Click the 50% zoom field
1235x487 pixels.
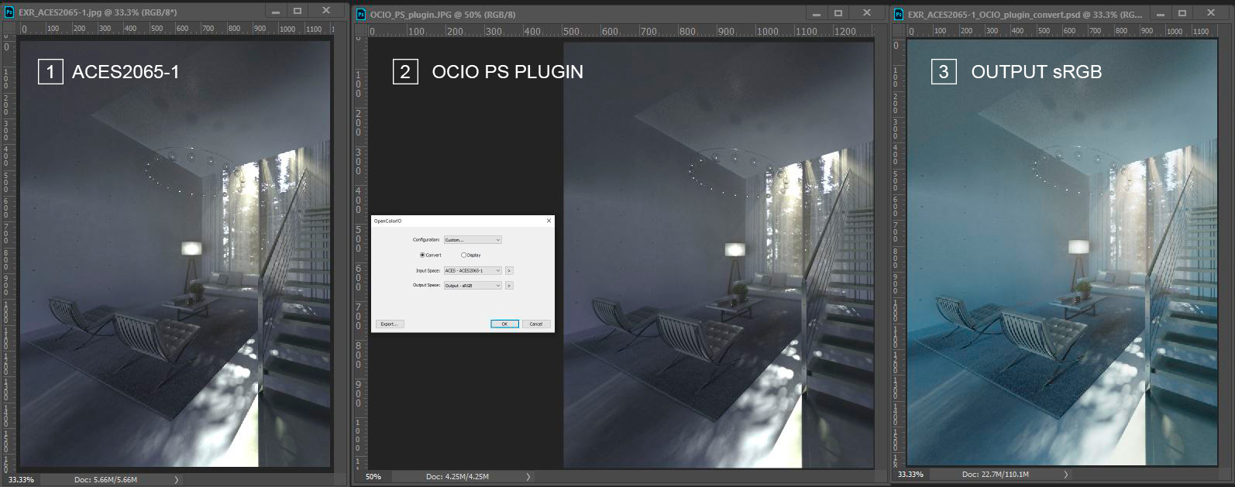(373, 477)
